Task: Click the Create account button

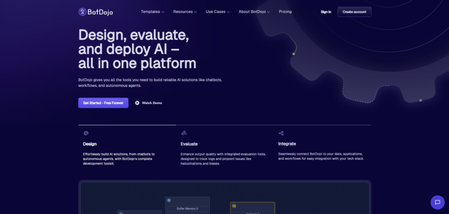Action: [354, 12]
